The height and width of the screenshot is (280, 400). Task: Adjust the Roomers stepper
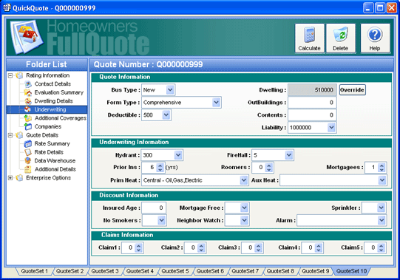(x=269, y=168)
